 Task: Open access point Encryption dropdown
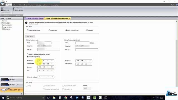tap(82, 46)
